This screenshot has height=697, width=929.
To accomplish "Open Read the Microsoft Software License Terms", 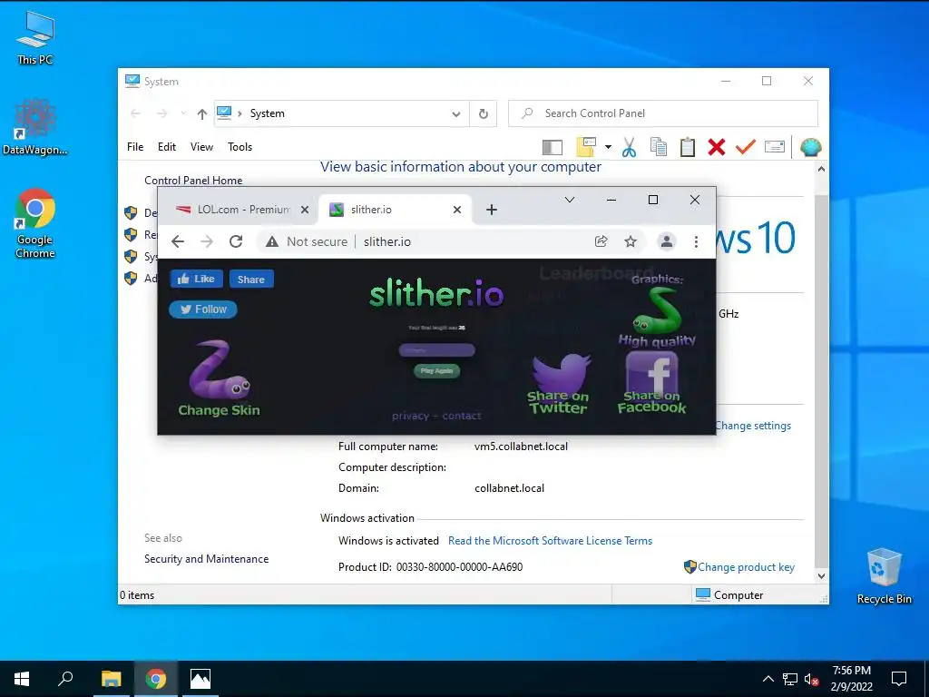I will (550, 541).
